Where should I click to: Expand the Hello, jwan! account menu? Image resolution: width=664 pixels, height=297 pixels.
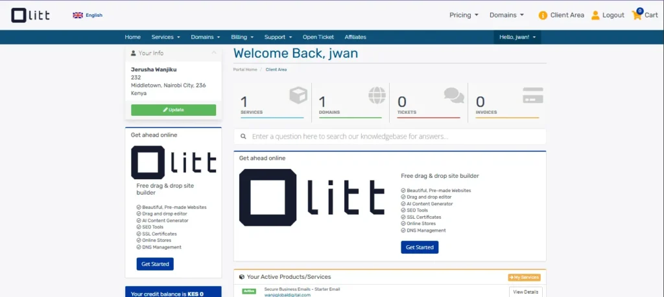[517, 37]
